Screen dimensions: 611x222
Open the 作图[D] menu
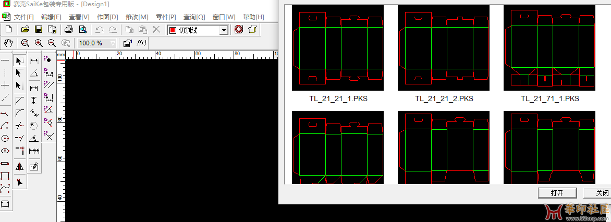point(107,17)
